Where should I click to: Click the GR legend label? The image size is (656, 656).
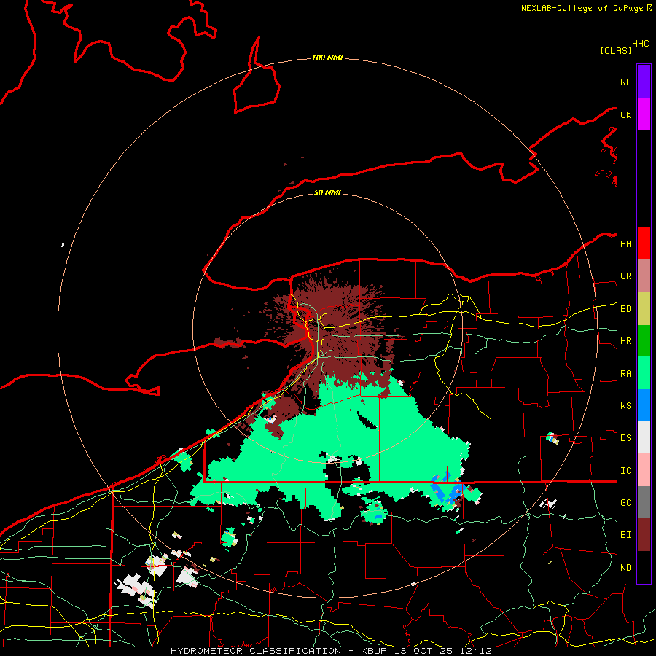[x=626, y=276]
